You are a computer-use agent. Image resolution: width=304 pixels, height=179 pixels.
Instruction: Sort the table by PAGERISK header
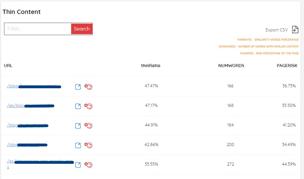pos(287,66)
